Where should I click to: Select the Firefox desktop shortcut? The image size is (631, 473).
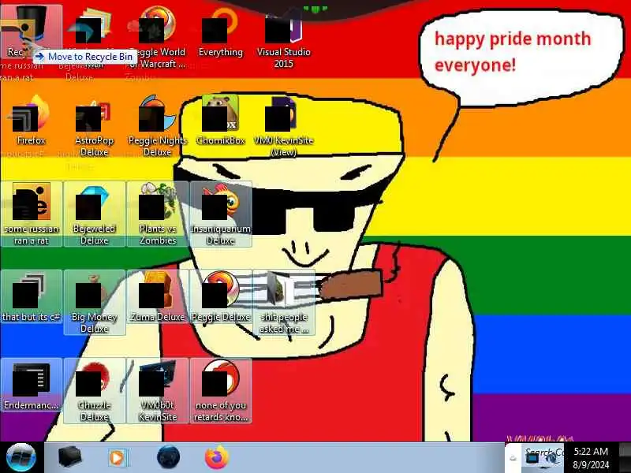coord(32,121)
